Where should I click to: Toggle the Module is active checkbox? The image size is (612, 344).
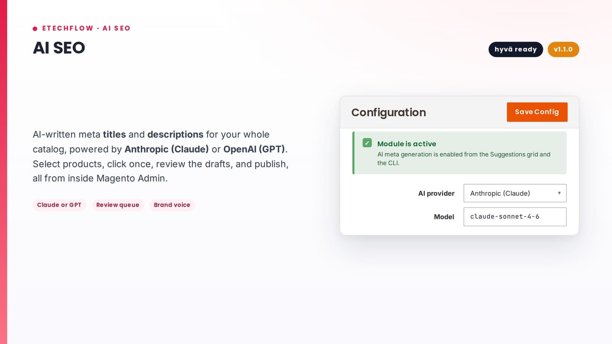click(367, 143)
